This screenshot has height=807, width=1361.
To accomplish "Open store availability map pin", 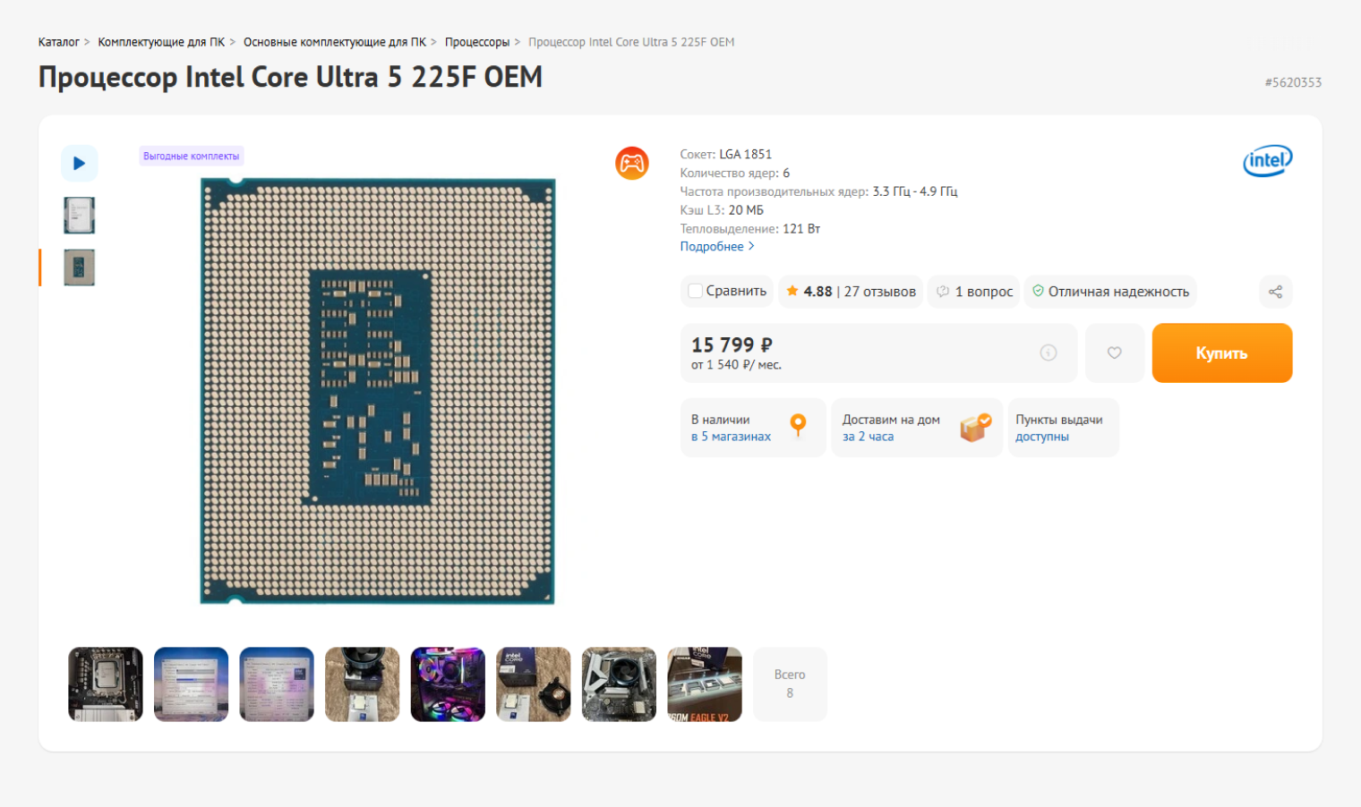I will click(x=798, y=425).
